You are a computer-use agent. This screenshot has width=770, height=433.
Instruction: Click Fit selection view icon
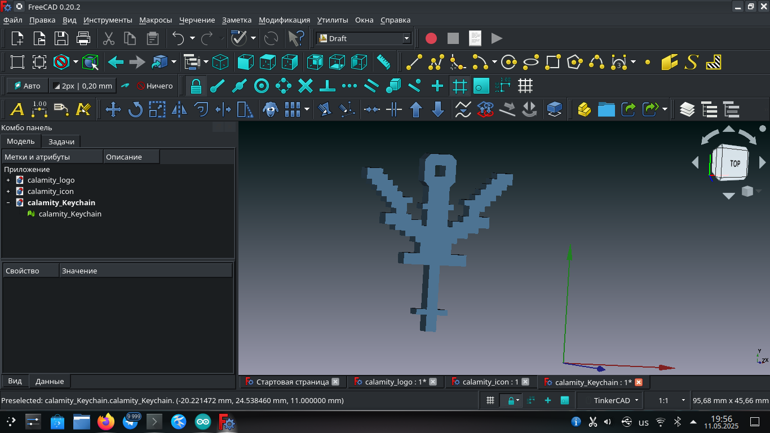click(x=39, y=62)
